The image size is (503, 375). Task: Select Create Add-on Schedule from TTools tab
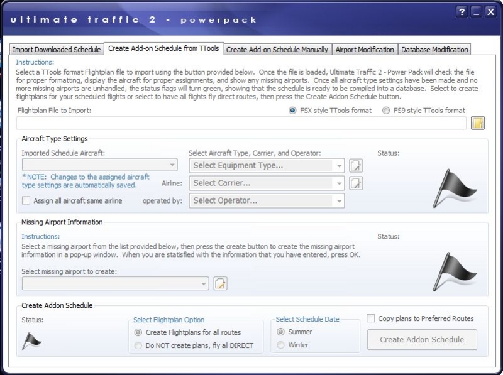(x=163, y=48)
